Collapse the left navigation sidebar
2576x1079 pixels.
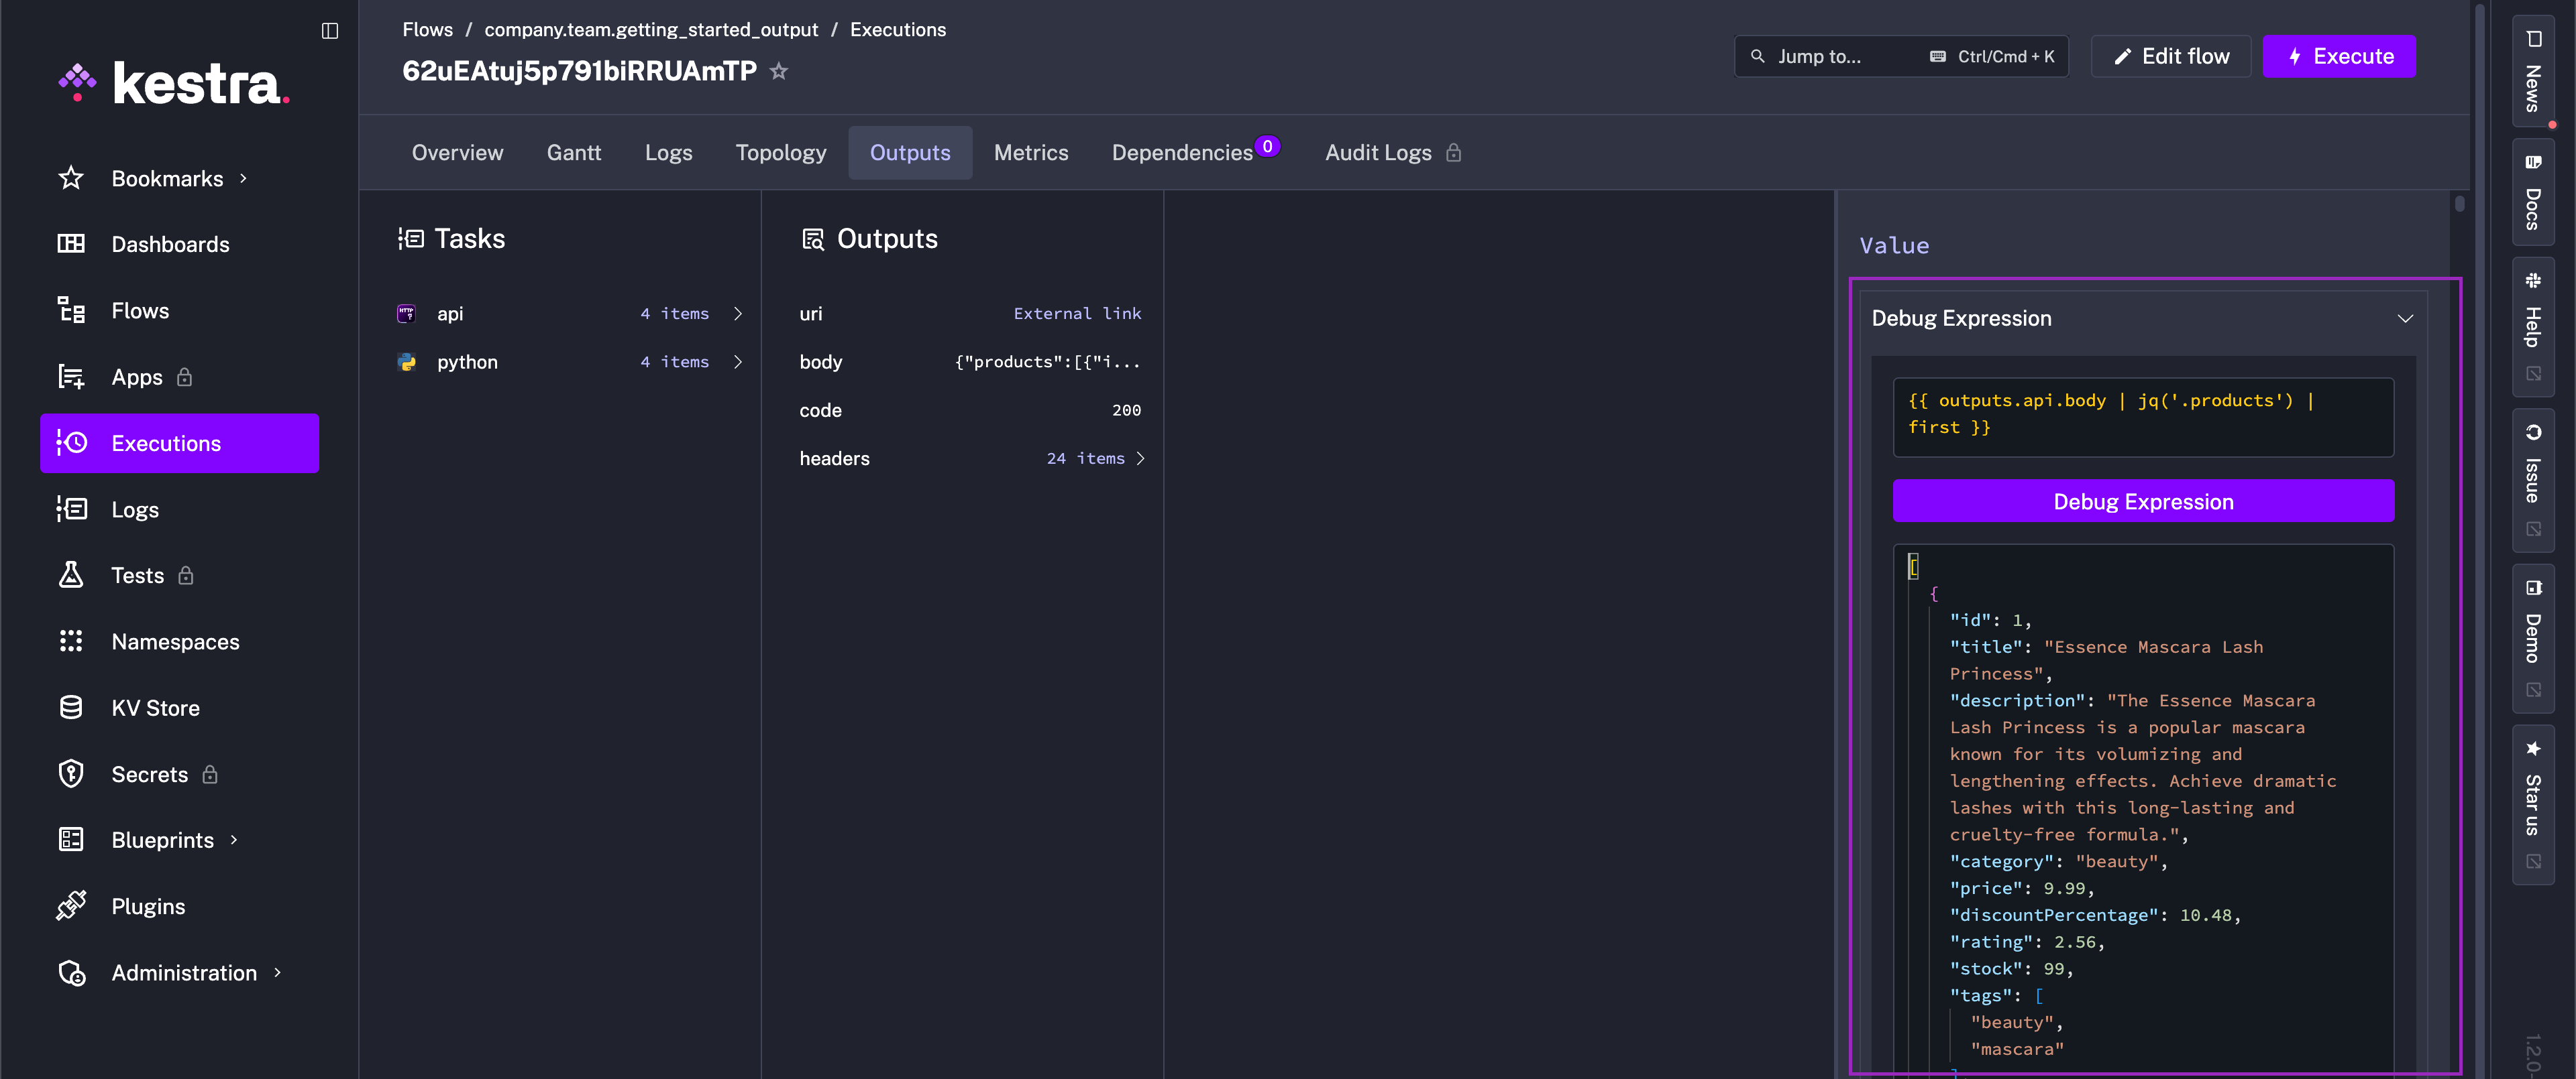pos(329,31)
